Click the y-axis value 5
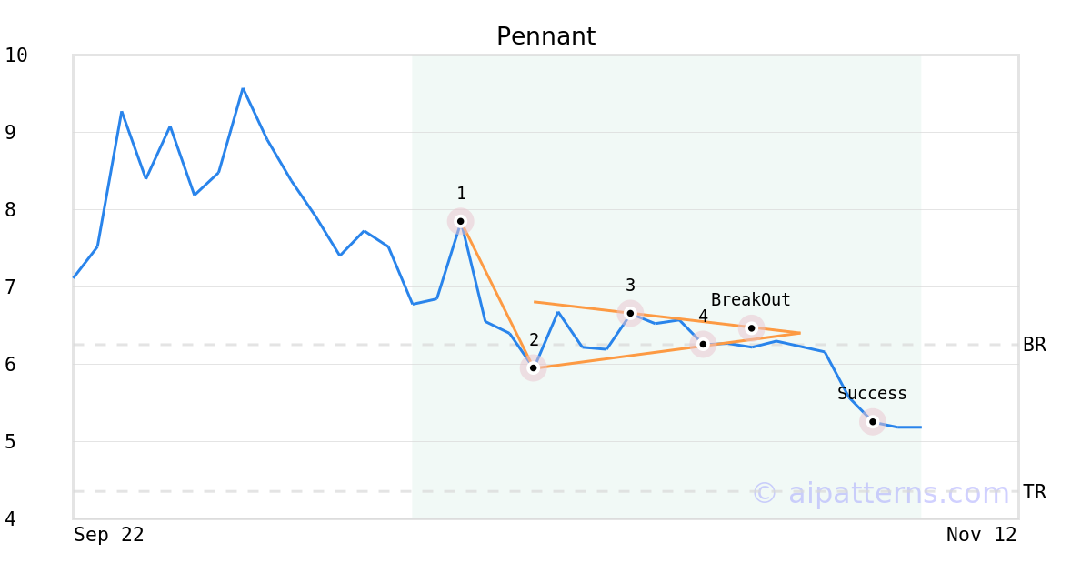Viewport: 1091px width, 573px height. [11, 442]
